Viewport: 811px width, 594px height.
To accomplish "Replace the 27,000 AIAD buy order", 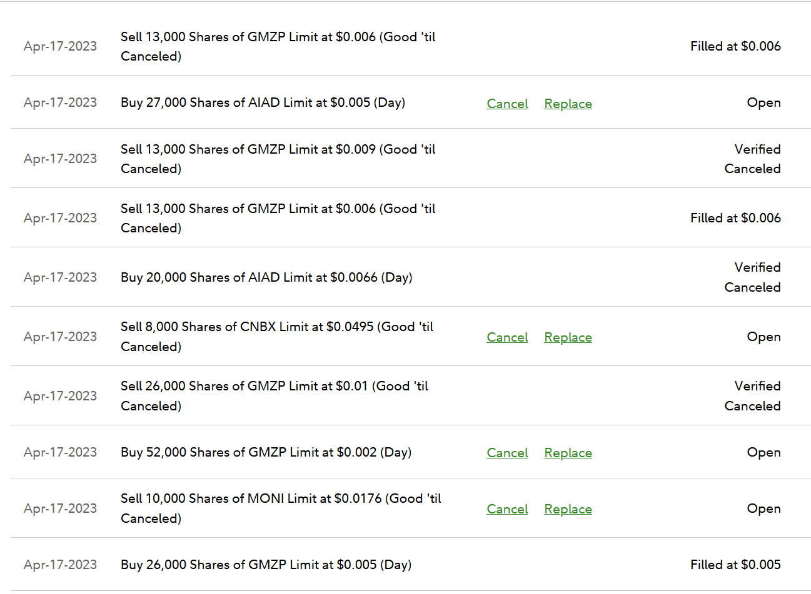I will [x=568, y=104].
